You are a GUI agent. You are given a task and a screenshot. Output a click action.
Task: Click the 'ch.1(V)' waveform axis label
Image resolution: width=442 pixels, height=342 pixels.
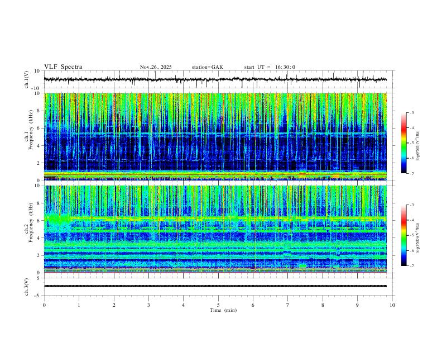[27, 79]
